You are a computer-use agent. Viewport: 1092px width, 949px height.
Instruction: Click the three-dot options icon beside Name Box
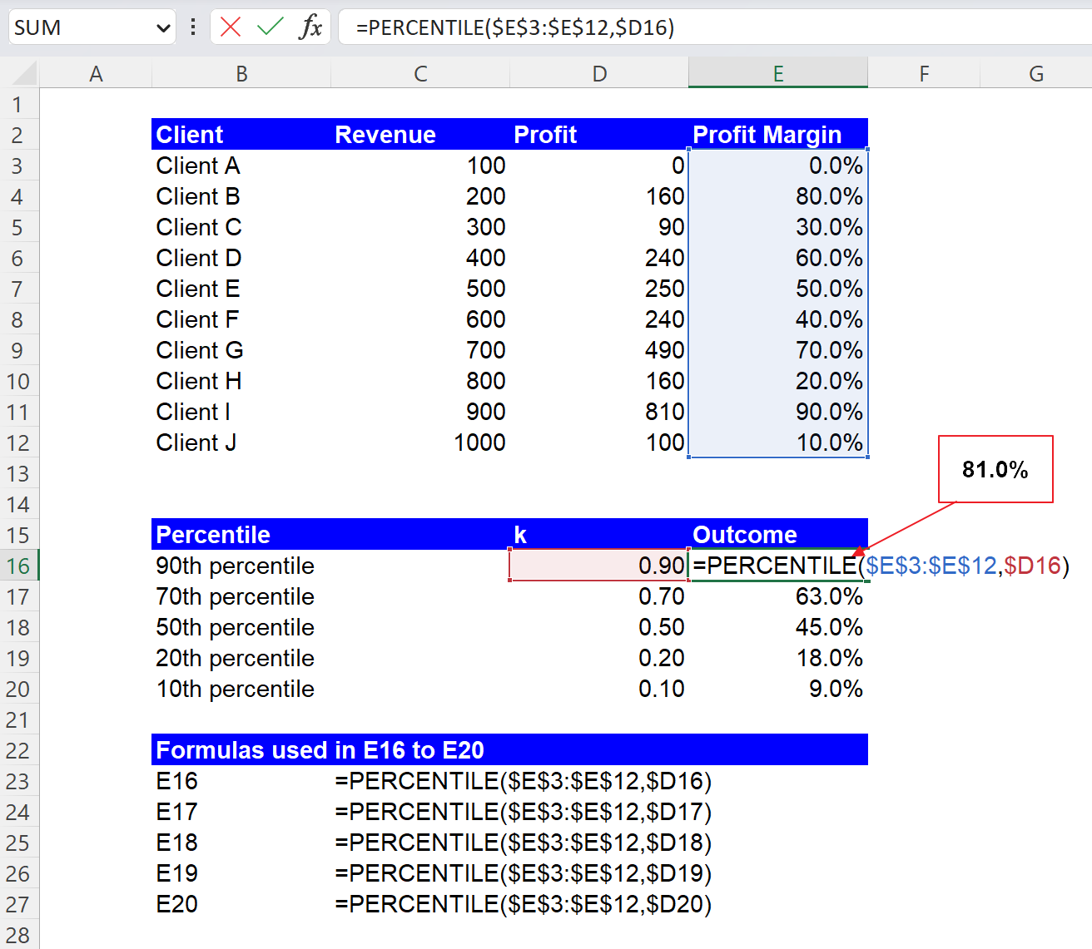point(192,26)
